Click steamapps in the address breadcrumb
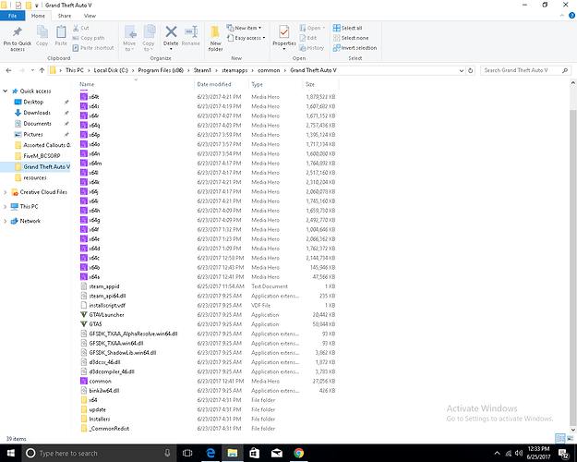The width and height of the screenshot is (577, 462). 234,70
